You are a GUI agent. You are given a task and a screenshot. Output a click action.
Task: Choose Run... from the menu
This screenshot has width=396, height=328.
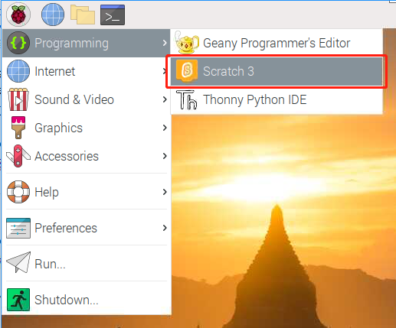click(x=87, y=264)
